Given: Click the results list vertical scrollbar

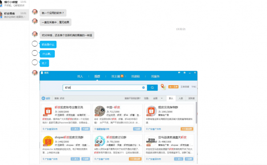Looking at the screenshot, I should 197,113.
